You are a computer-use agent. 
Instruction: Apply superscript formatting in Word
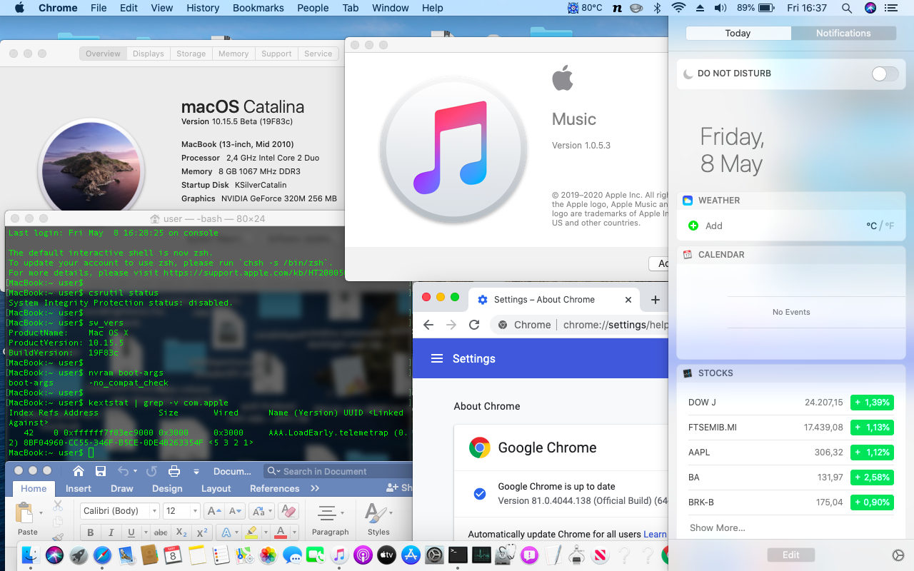coord(202,532)
